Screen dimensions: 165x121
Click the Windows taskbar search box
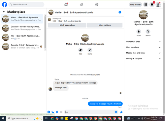[x=25, y=118]
